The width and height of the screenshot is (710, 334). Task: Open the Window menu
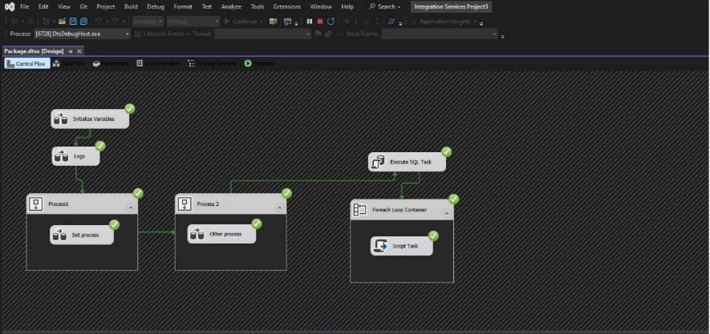321,6
